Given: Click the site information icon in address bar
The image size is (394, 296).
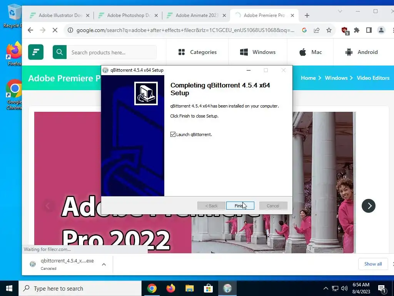Looking at the screenshot, I should (x=71, y=30).
